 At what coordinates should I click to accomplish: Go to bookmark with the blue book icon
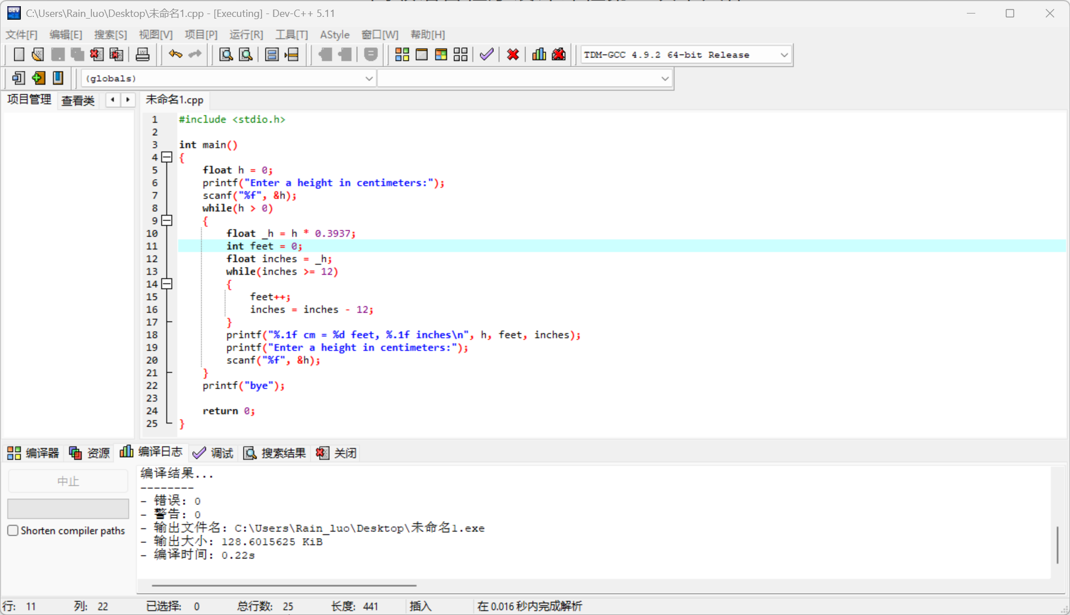tap(58, 78)
